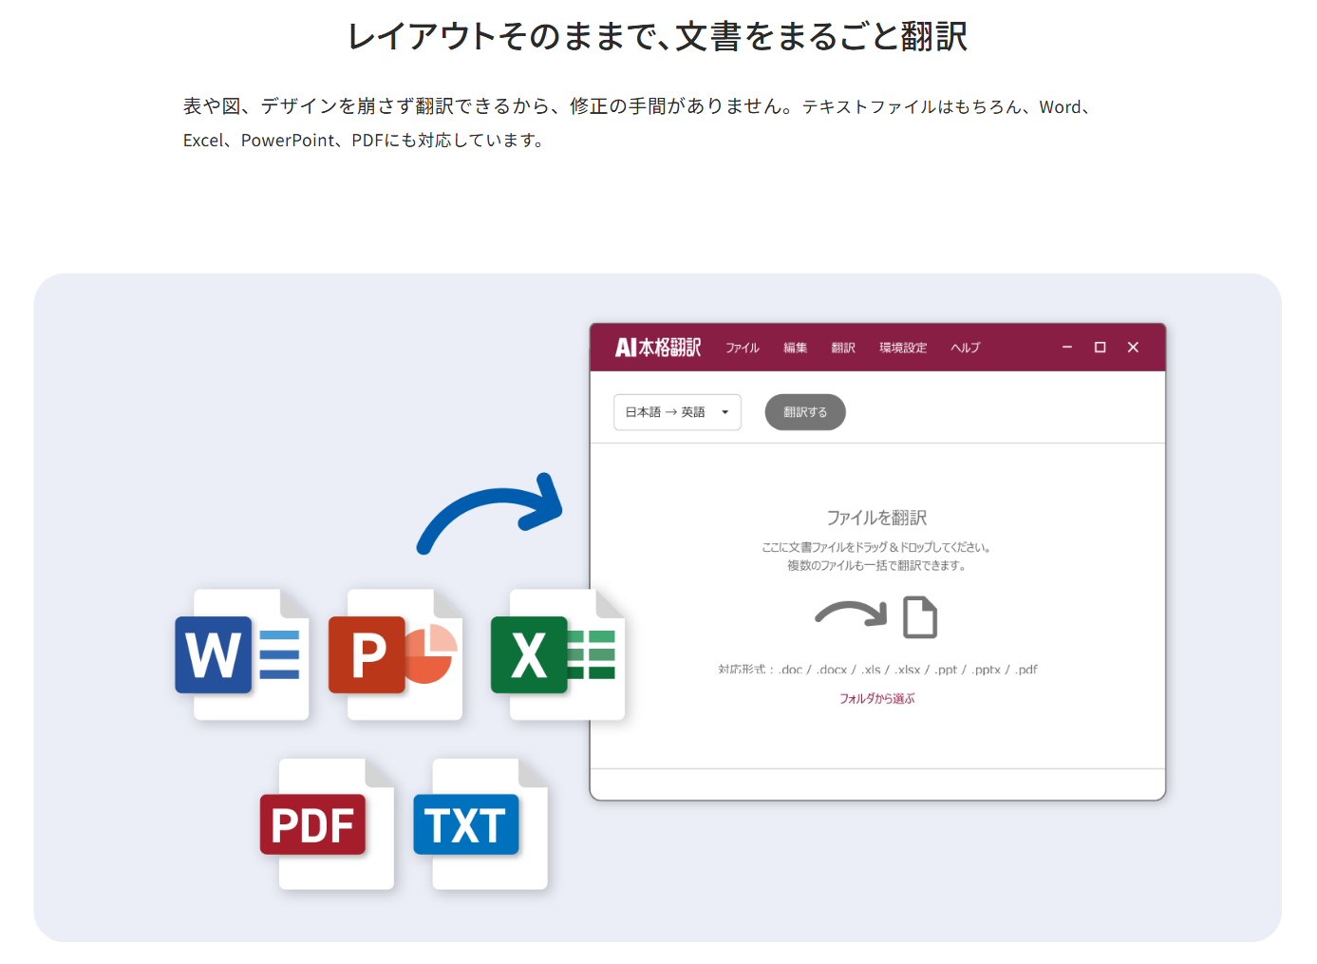The height and width of the screenshot is (964, 1317).
Task: Minimize the AI本格翻訳 window
Action: tap(1066, 347)
